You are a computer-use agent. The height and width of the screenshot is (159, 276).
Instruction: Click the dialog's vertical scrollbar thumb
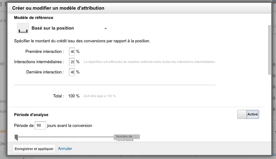point(269,50)
